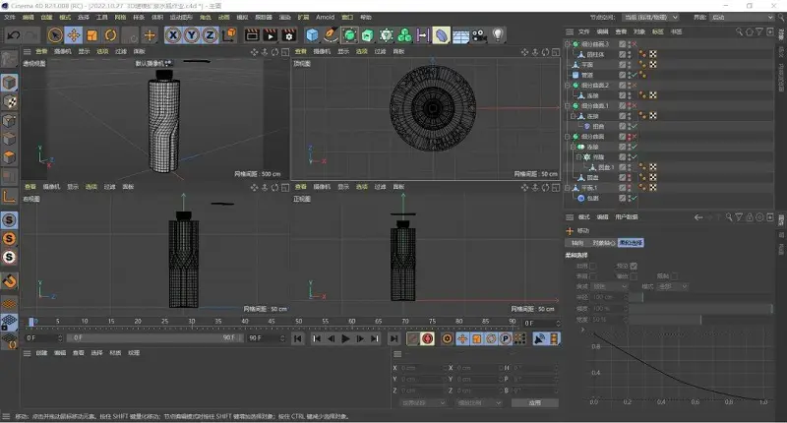This screenshot has width=787, height=423.
Task: Click the coordinate system icon
Action: [x=229, y=35]
